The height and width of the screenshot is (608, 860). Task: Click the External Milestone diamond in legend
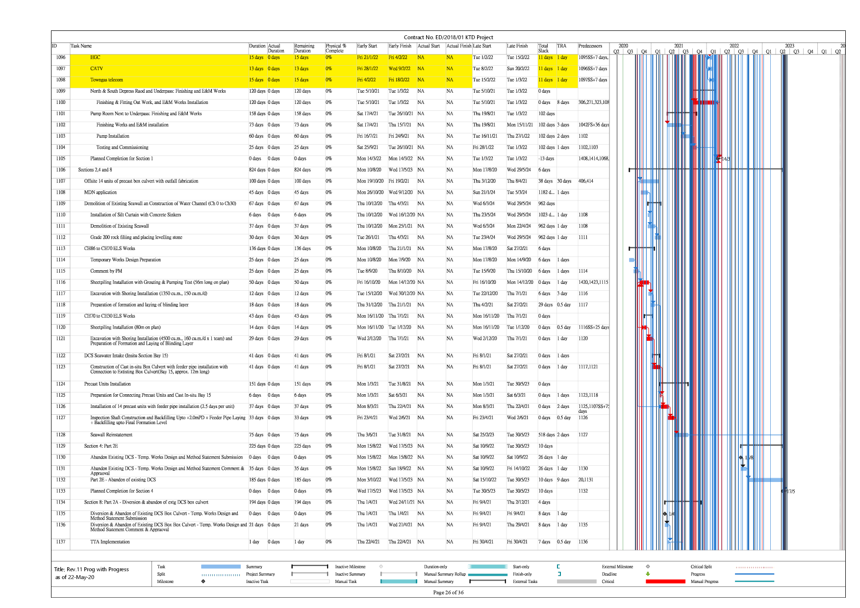click(x=648, y=567)
